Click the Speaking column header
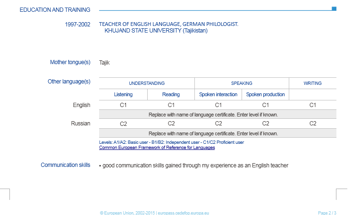Screen dimensions: 352x215 (242, 83)
